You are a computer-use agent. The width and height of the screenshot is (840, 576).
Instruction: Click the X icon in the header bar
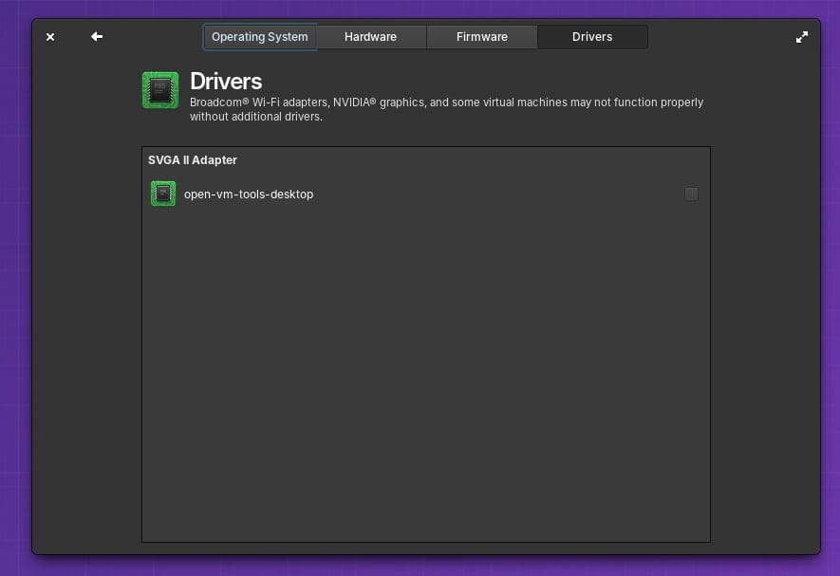tap(50, 37)
